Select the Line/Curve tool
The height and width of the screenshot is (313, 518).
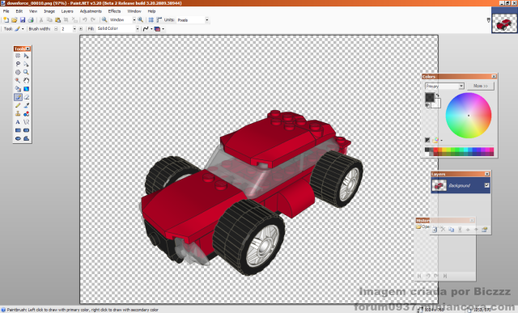[26, 122]
